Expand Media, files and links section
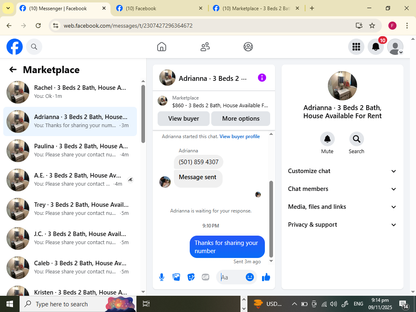The height and width of the screenshot is (312, 416). pyautogui.click(x=342, y=207)
